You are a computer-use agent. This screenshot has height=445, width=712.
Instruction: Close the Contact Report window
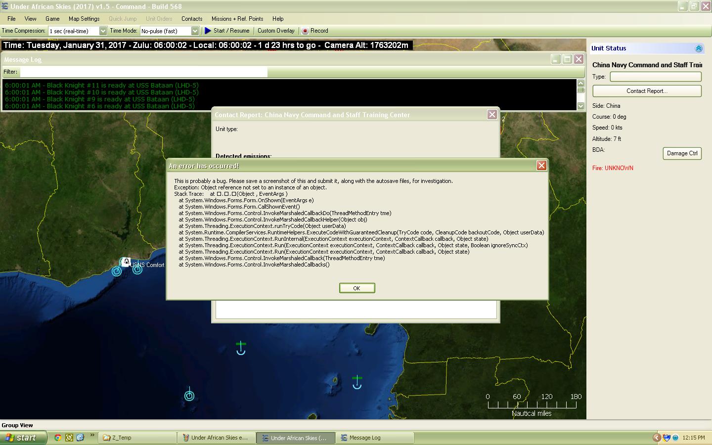[492, 114]
